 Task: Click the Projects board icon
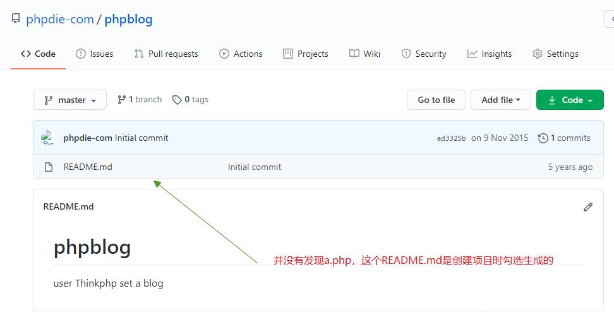(x=288, y=54)
